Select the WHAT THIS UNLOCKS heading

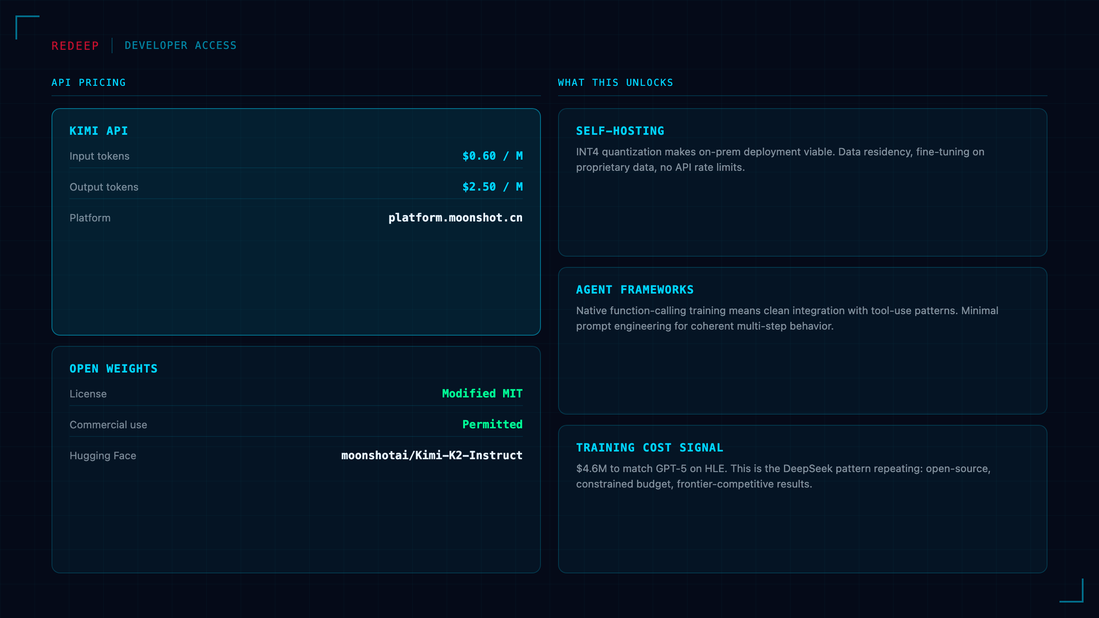[616, 82]
